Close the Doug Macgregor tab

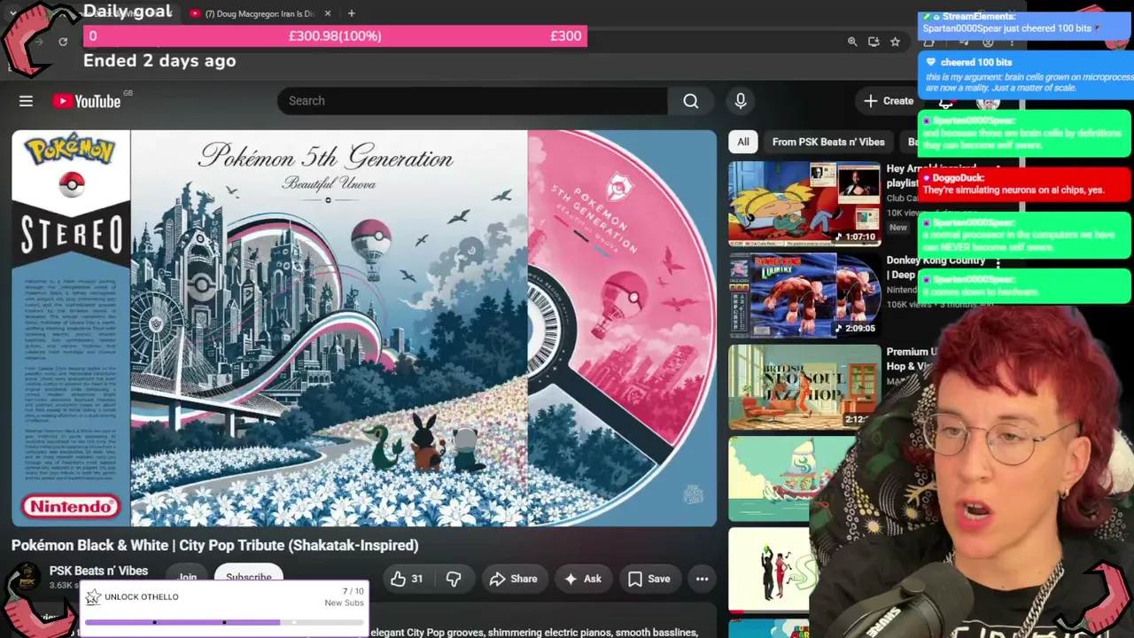328,13
